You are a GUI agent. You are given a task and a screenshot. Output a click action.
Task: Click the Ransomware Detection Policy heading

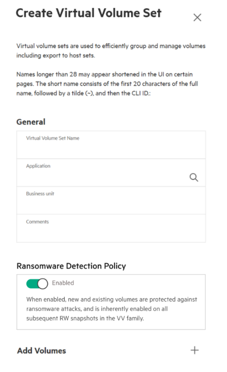coord(71,266)
